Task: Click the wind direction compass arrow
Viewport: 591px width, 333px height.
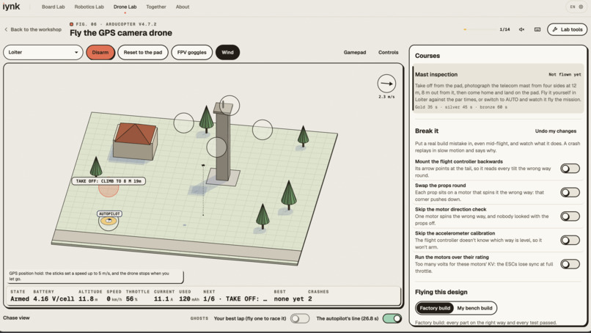Action: click(x=386, y=84)
